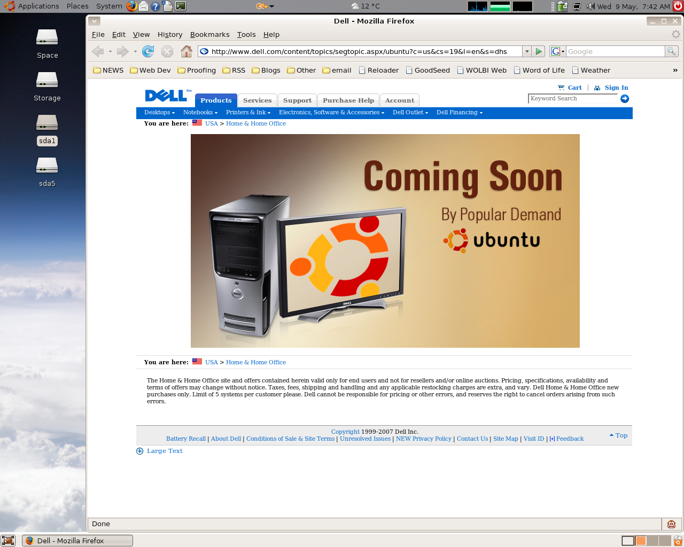Click the trash icon in bottom panel
Image resolution: width=684 pixels, height=547 pixels.
[x=678, y=541]
